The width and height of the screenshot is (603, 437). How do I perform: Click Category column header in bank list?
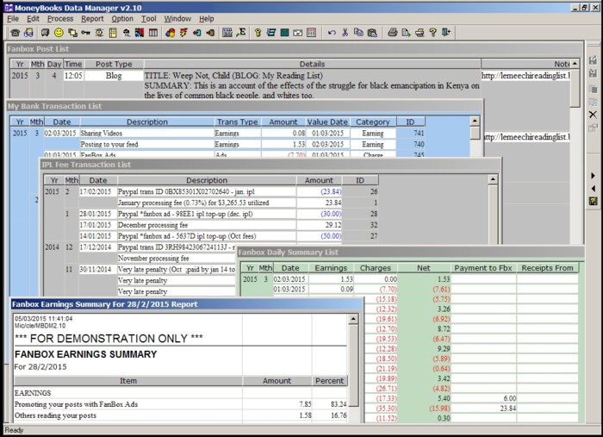373,122
